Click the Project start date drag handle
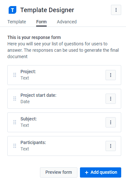This screenshot has width=126, height=191. point(15,99)
